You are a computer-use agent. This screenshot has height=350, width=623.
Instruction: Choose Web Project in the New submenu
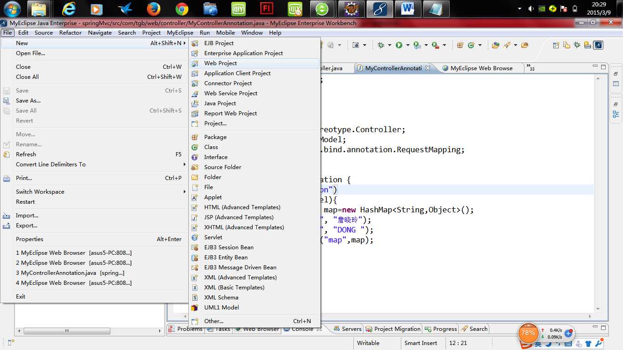point(254,63)
